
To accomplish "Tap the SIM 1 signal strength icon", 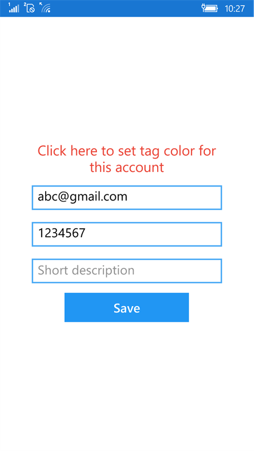I will (x=13, y=8).
